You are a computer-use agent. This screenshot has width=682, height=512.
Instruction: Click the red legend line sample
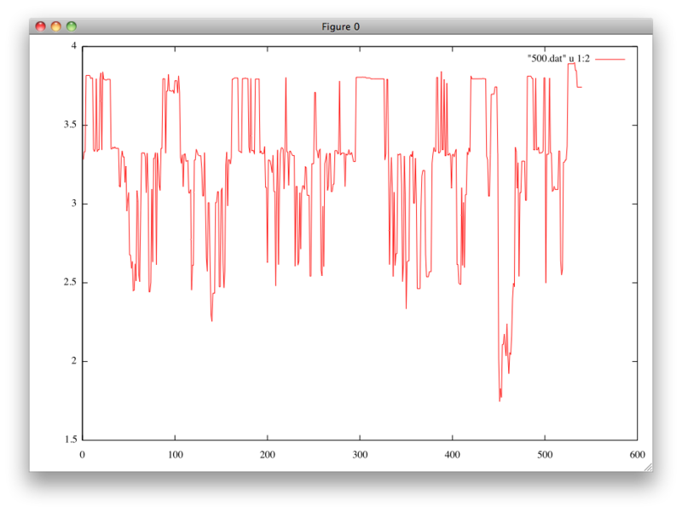coord(610,59)
